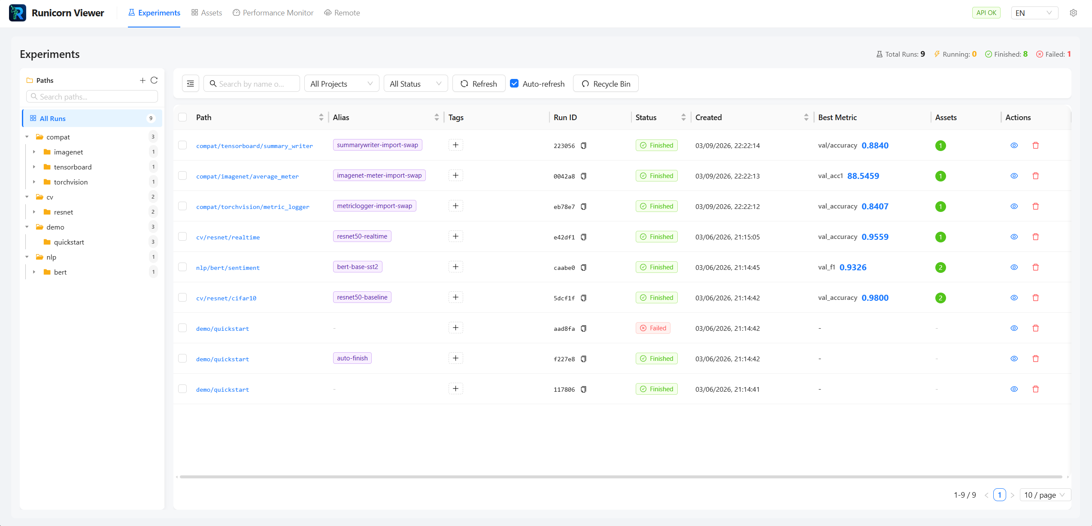Open compat/torchvision/metric_logger path link
1092x526 pixels.
252,207
